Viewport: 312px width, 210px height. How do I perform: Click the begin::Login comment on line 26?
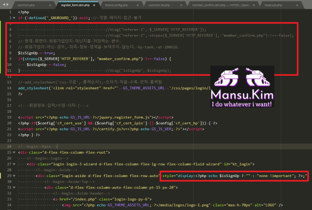48,158
